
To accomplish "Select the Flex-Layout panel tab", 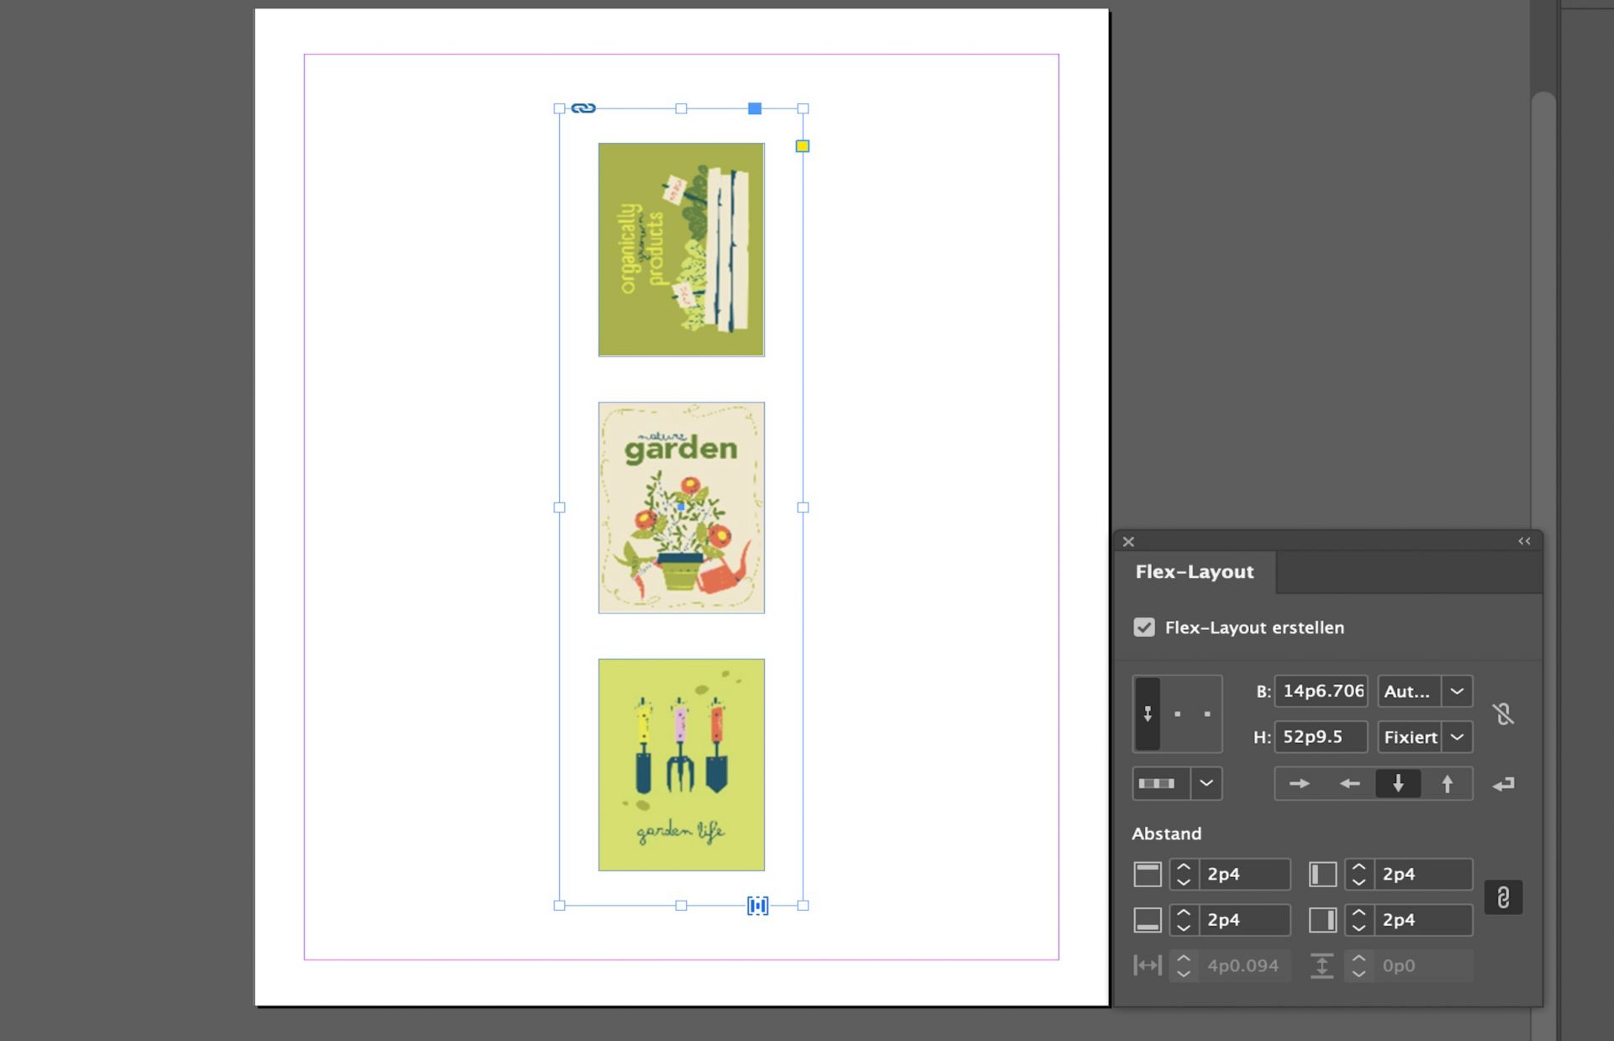I will (x=1195, y=571).
